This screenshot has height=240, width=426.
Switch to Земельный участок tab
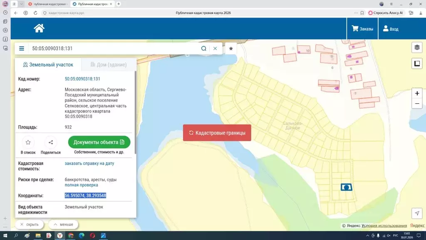[x=48, y=65]
